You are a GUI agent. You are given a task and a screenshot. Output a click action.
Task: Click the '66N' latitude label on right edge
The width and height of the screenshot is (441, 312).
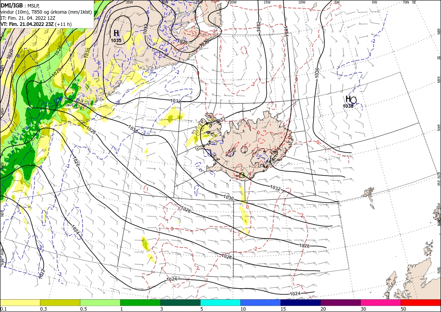coord(438,81)
